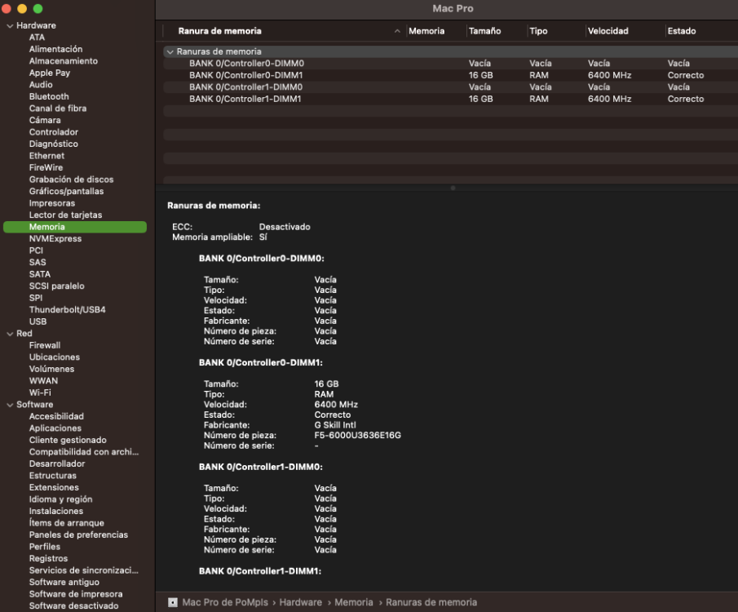The width and height of the screenshot is (738, 612).
Task: Open Ítems de arranque under Software
Action: click(66, 523)
